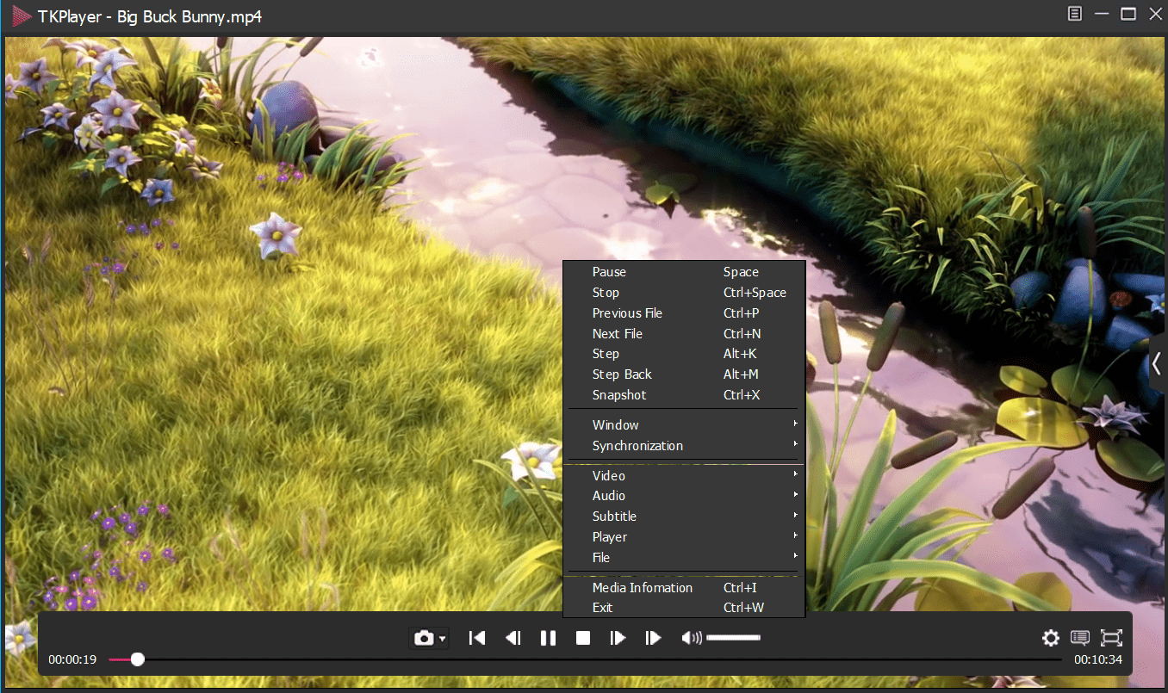Image resolution: width=1168 pixels, height=693 pixels.
Task: Open the subtitle/message panel icon
Action: pyautogui.click(x=1079, y=638)
